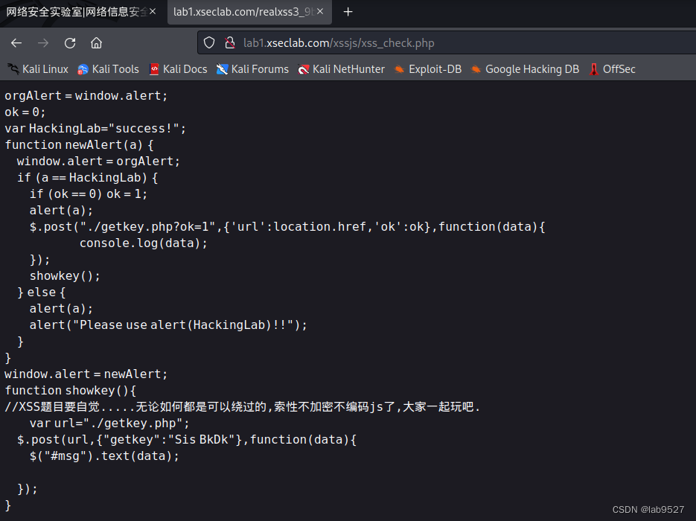
Task: Open the Kali Docs bookmark
Action: click(178, 69)
